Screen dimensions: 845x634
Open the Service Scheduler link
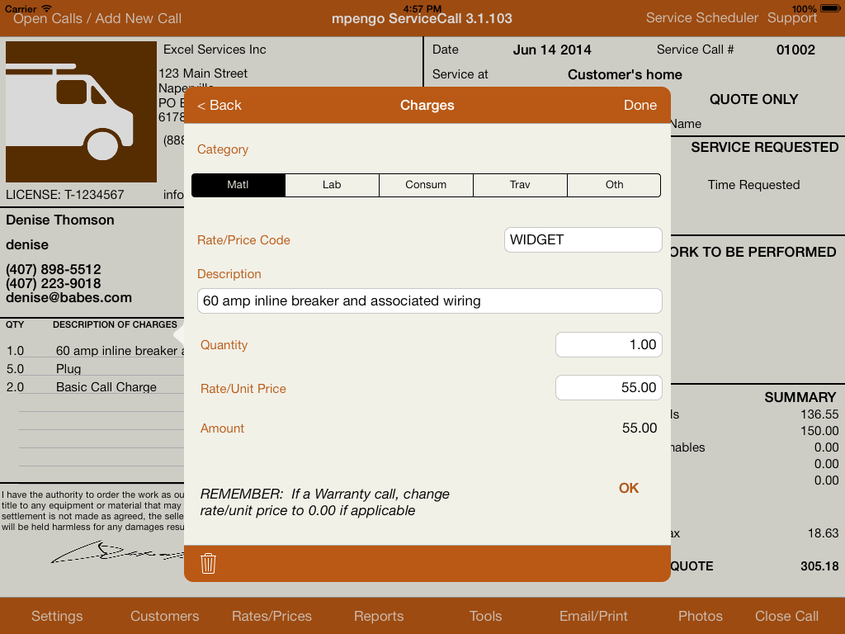tap(701, 18)
